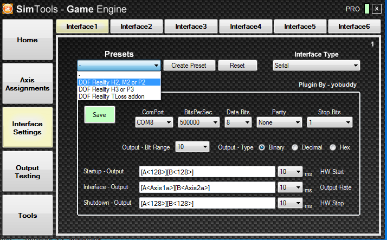Switch to Interface4 tab
This screenshot has width=387, height=240.
click(x=246, y=27)
